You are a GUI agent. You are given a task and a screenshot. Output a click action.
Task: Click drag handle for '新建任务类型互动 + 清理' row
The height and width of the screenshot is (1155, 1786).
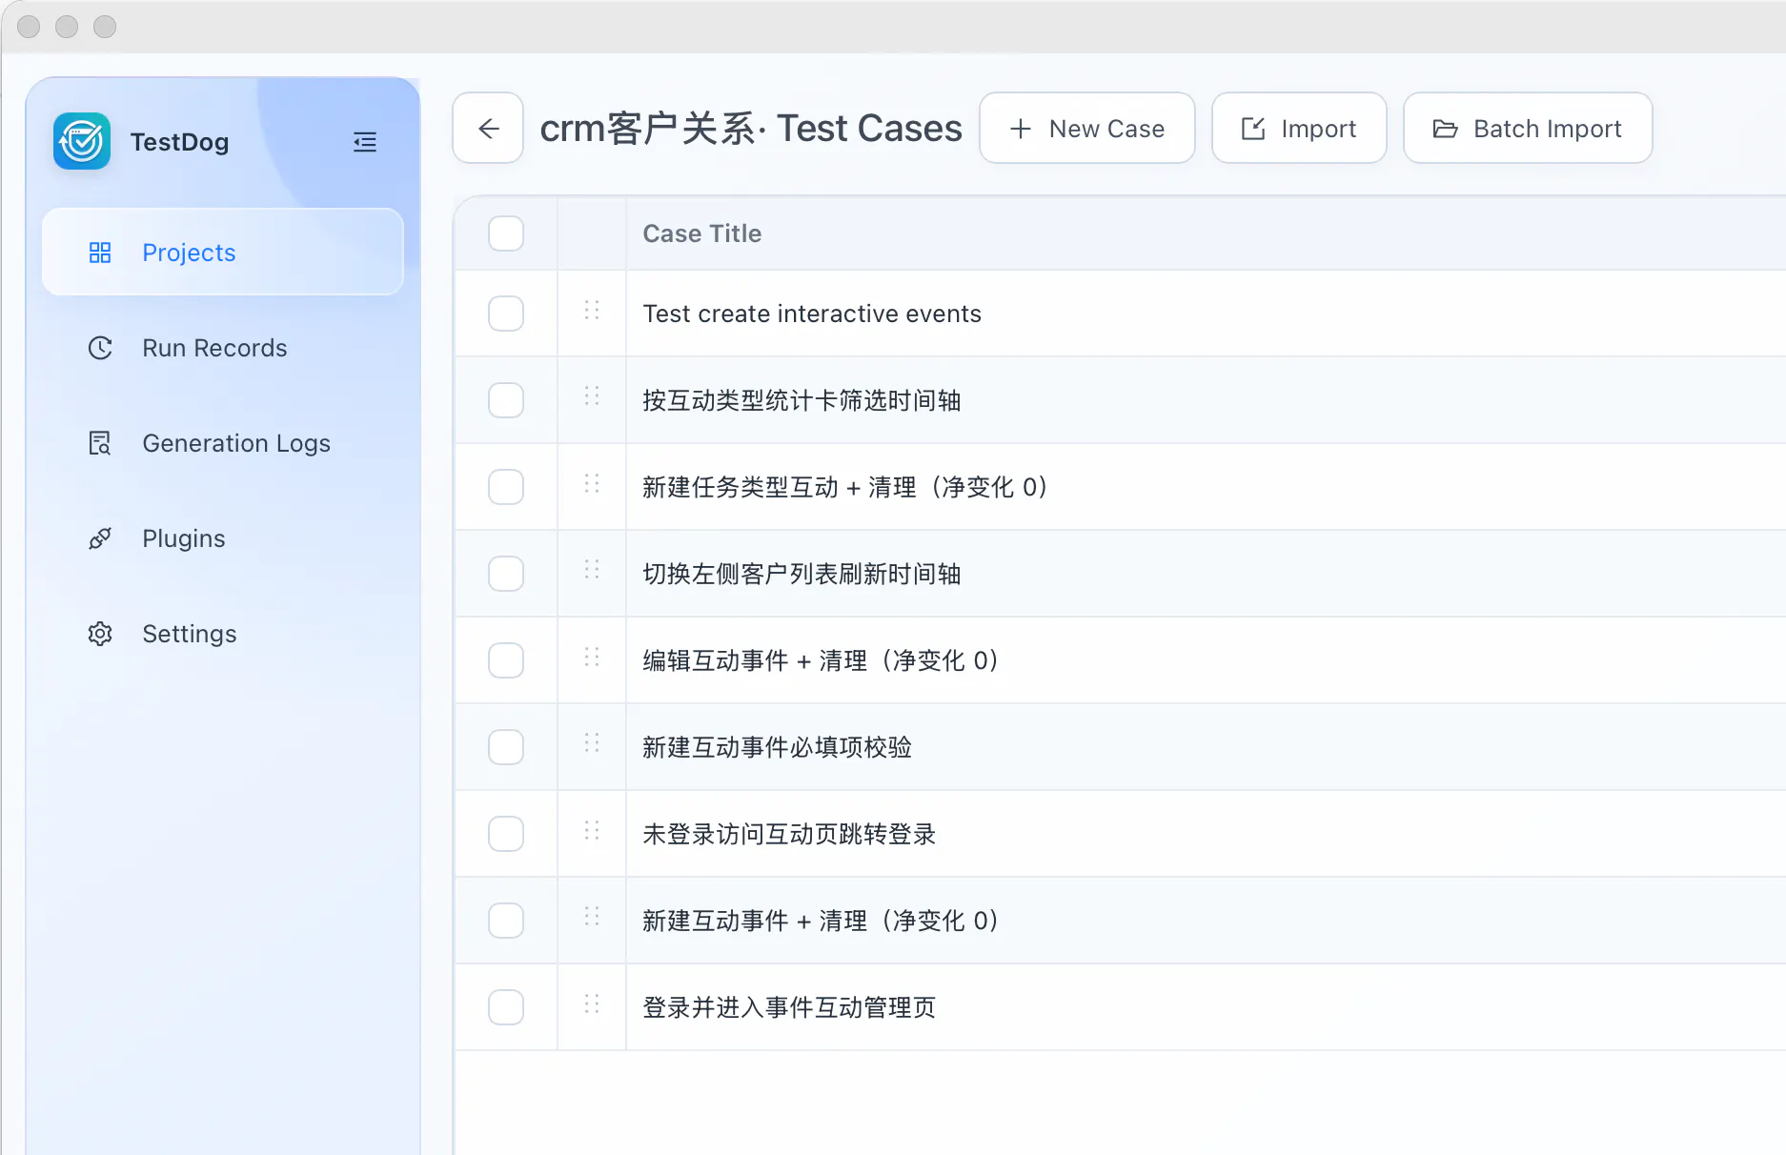[592, 483]
